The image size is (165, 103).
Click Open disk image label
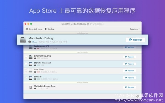point(36,29)
